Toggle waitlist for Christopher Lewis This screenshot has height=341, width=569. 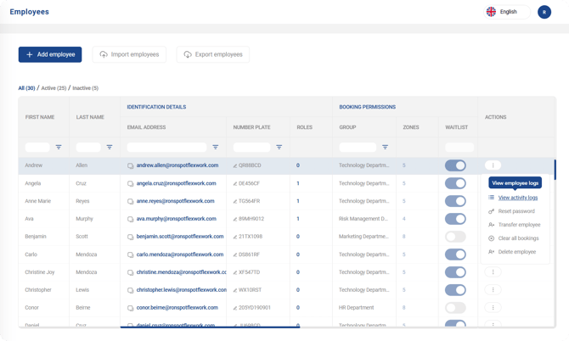pyautogui.click(x=455, y=290)
